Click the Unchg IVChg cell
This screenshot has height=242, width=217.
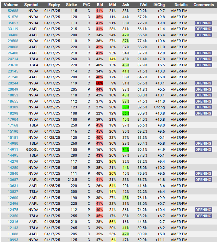tap(159, 107)
